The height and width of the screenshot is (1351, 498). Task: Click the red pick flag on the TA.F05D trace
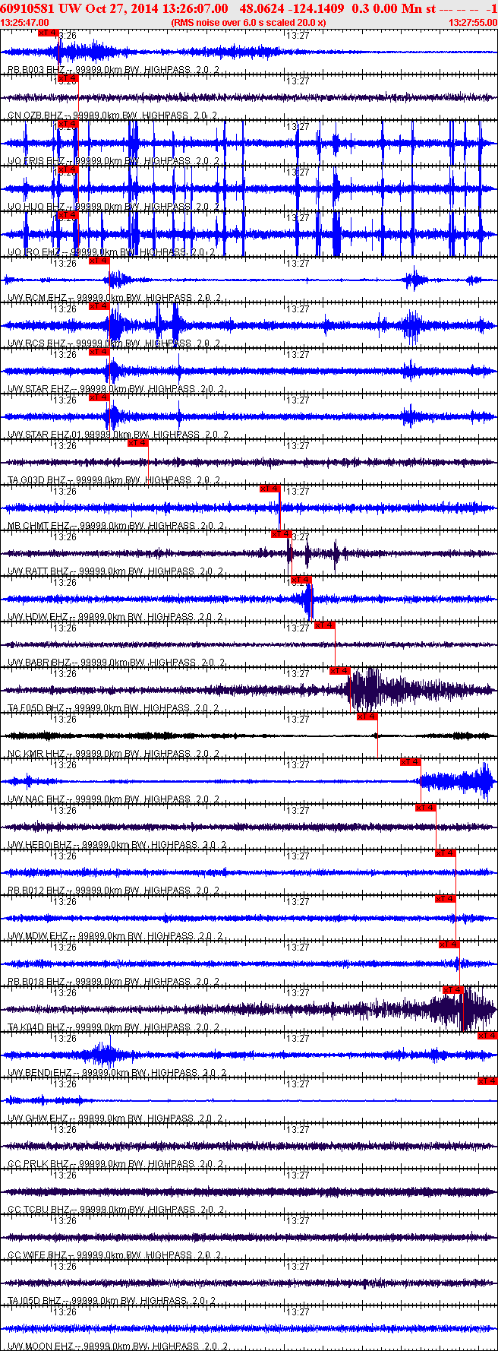339,670
